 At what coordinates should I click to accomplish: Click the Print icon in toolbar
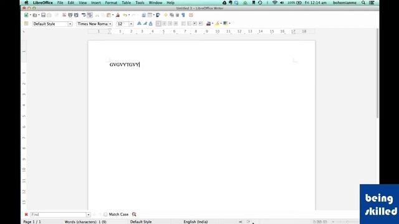(x=70, y=15)
